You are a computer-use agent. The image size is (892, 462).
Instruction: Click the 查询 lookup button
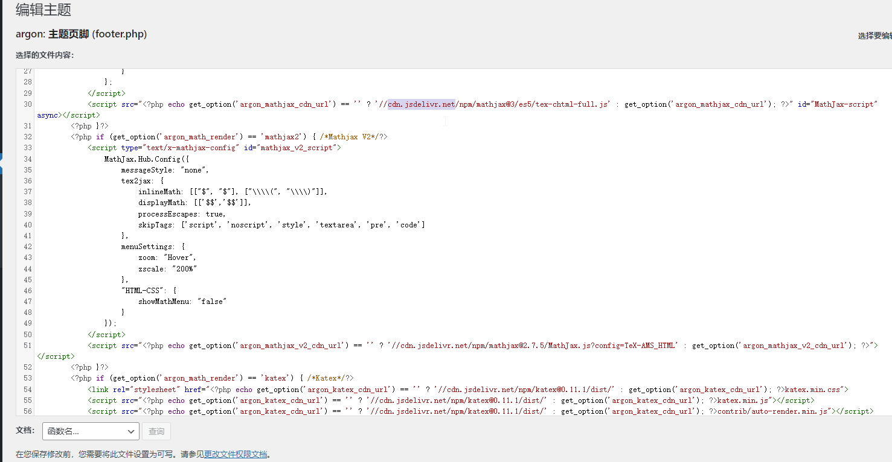[x=156, y=431]
